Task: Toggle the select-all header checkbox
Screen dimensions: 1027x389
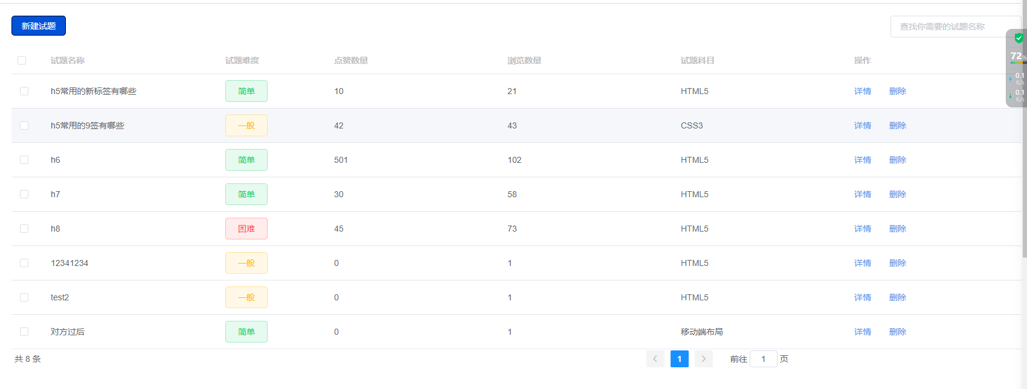Action: coord(22,60)
